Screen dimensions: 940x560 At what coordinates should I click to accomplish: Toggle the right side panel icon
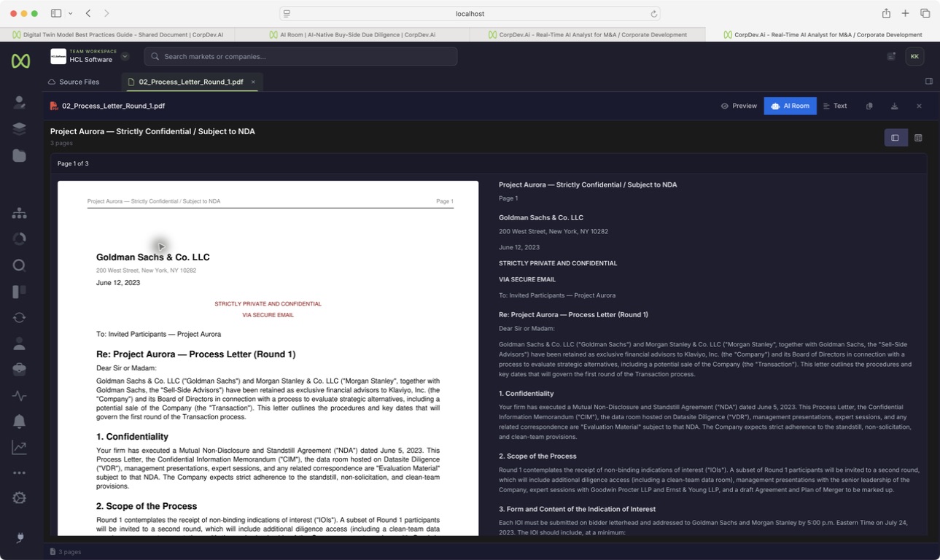point(928,82)
